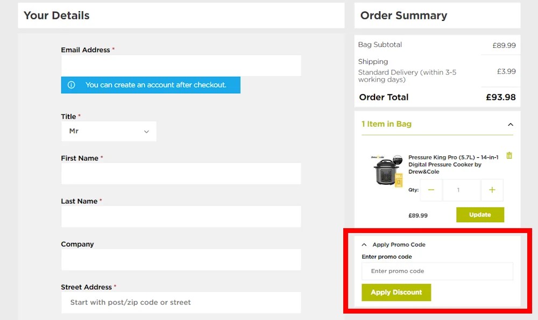Click the Enter promo code field
Image resolution: width=538 pixels, height=320 pixels.
click(437, 271)
